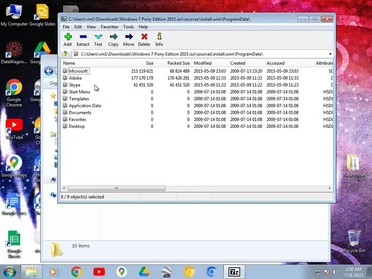Open the Google Docs desktop shortcut

14,204
